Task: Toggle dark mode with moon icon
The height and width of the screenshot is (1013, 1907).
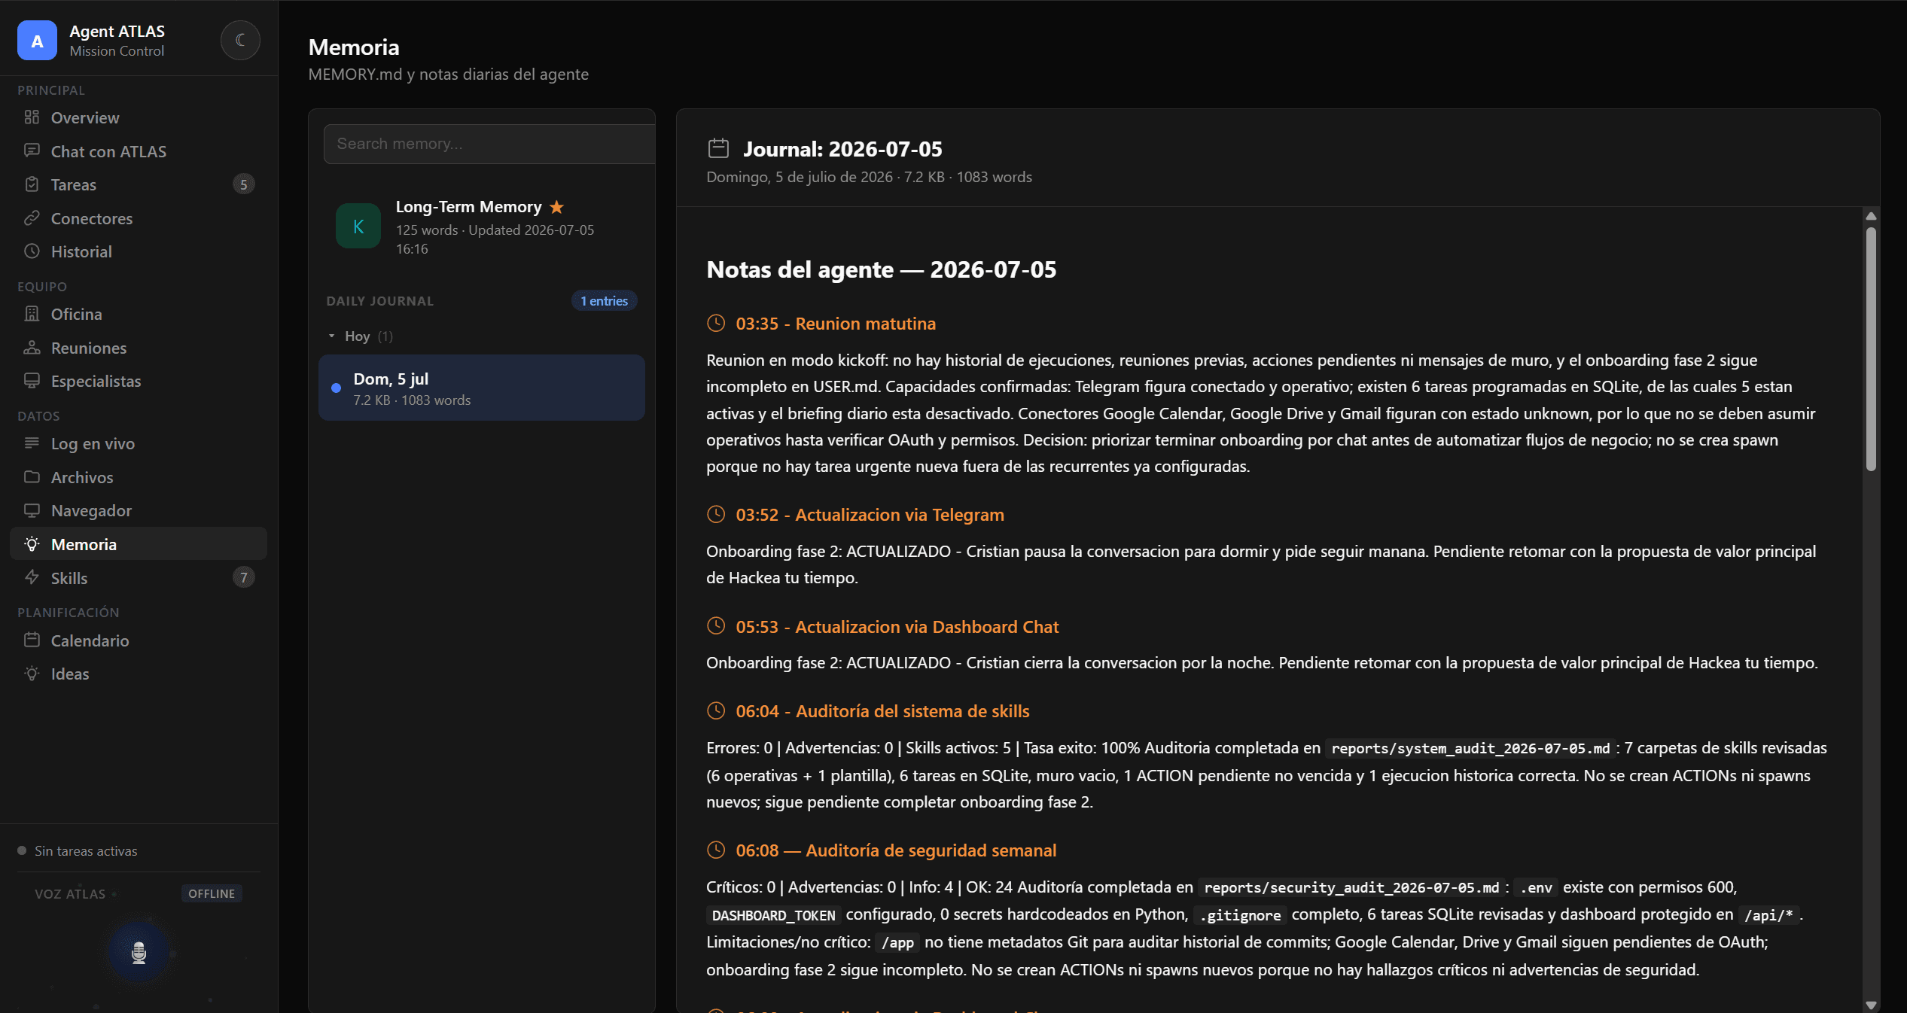Action: tap(240, 40)
